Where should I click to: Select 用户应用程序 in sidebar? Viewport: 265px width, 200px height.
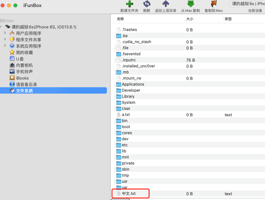(x=28, y=33)
